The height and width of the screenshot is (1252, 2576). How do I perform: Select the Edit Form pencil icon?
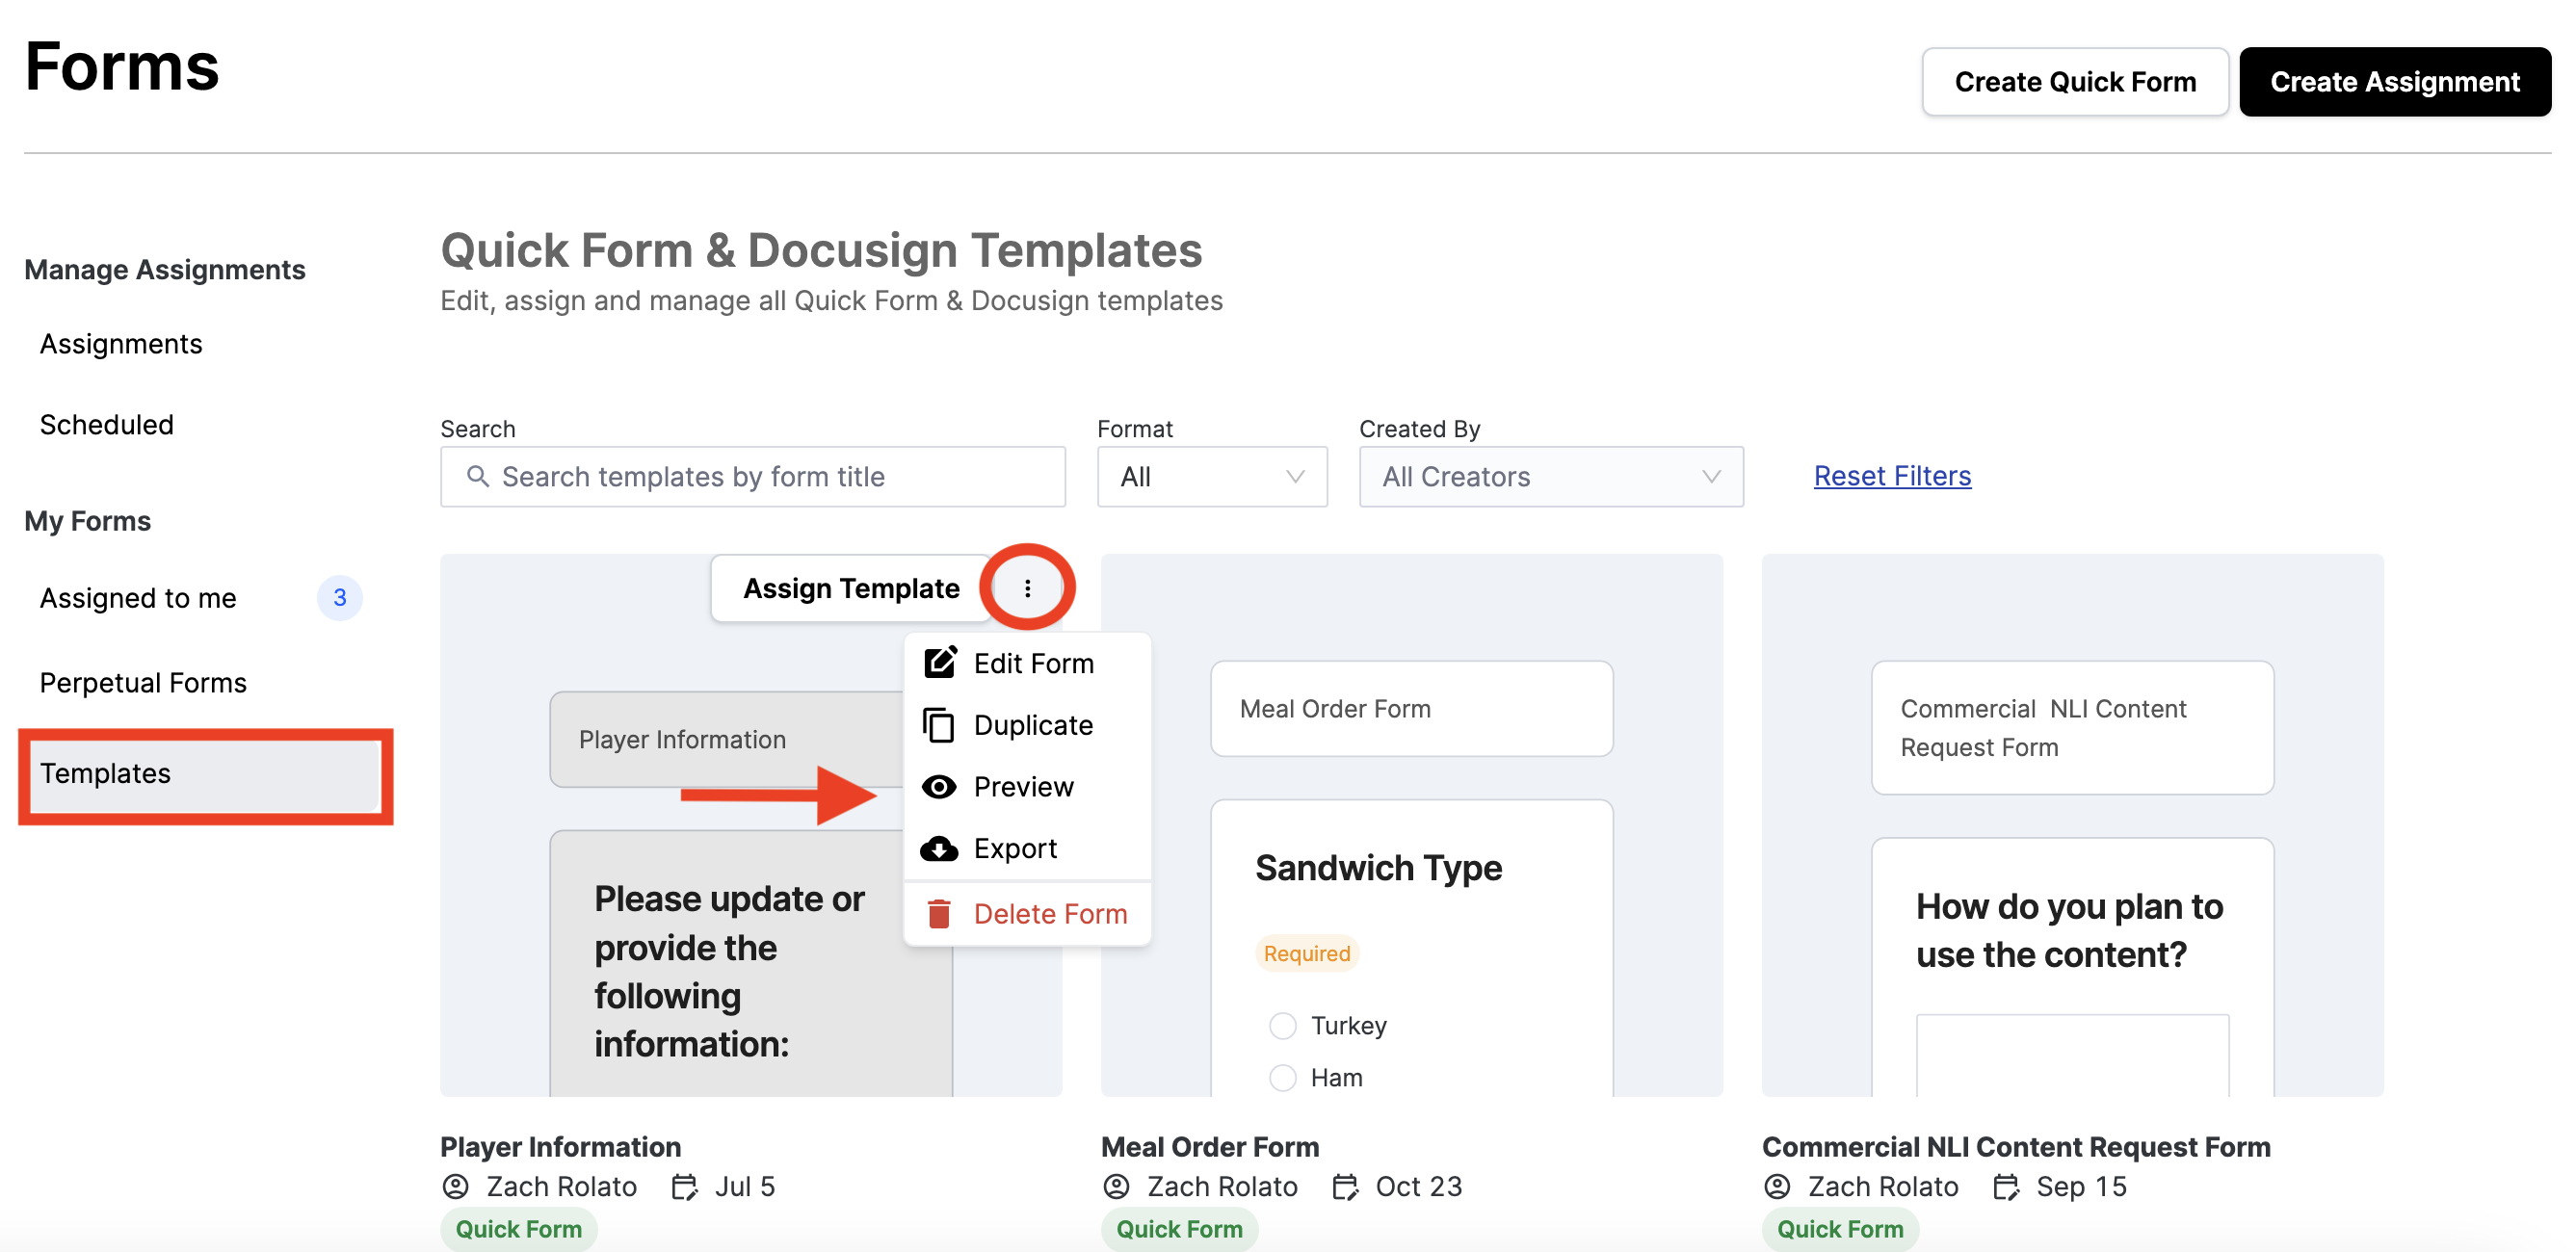click(938, 662)
